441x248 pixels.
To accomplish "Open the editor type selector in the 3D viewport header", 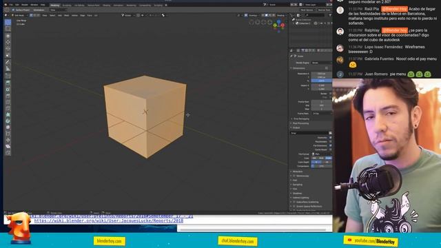I will pyautogui.click(x=7, y=15).
